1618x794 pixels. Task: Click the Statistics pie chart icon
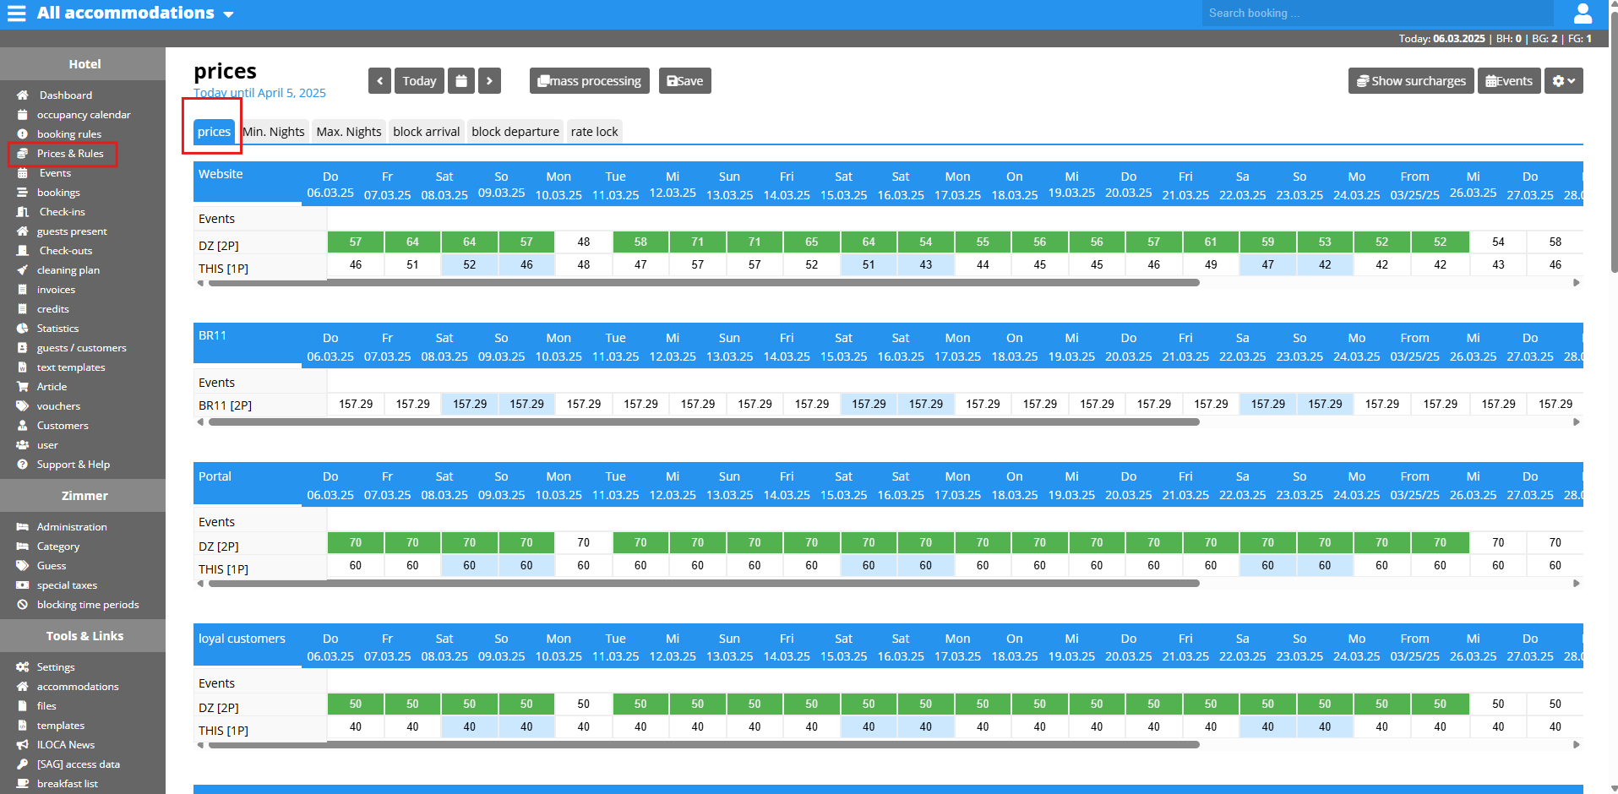pyautogui.click(x=23, y=329)
